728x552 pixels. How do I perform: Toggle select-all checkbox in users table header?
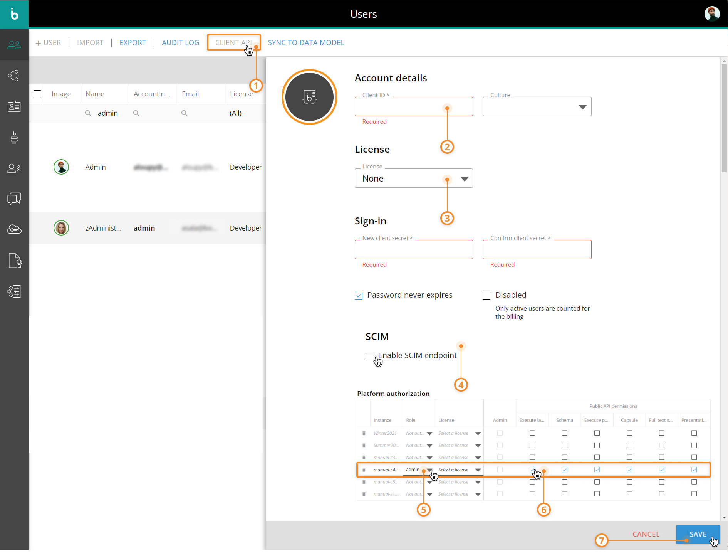(37, 94)
